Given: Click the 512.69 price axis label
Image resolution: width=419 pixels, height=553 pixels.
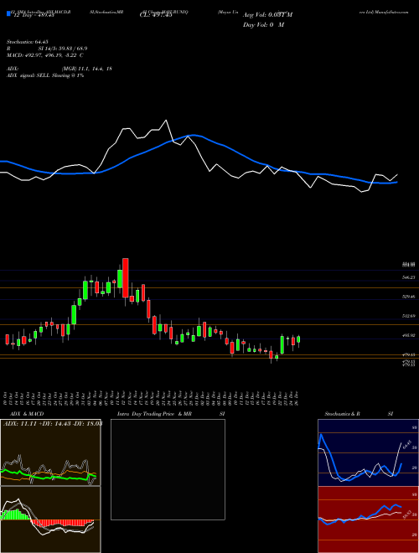Looking at the screenshot, I should click(x=409, y=316).
